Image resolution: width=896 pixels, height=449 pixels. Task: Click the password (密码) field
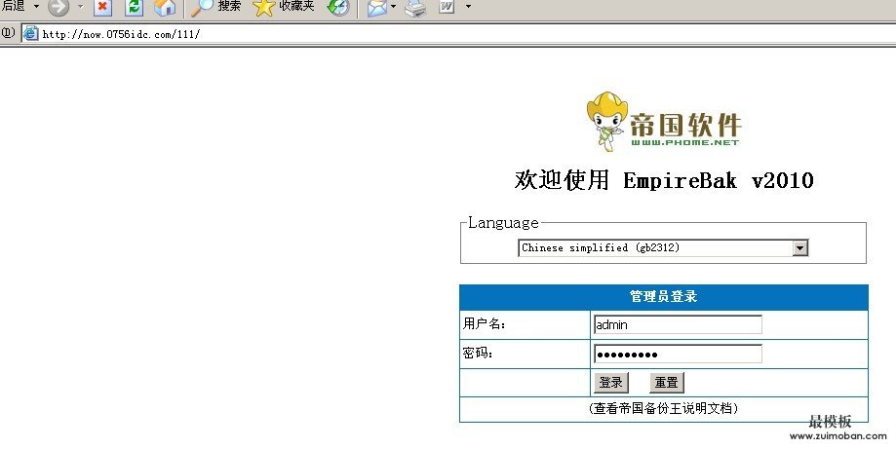point(678,354)
